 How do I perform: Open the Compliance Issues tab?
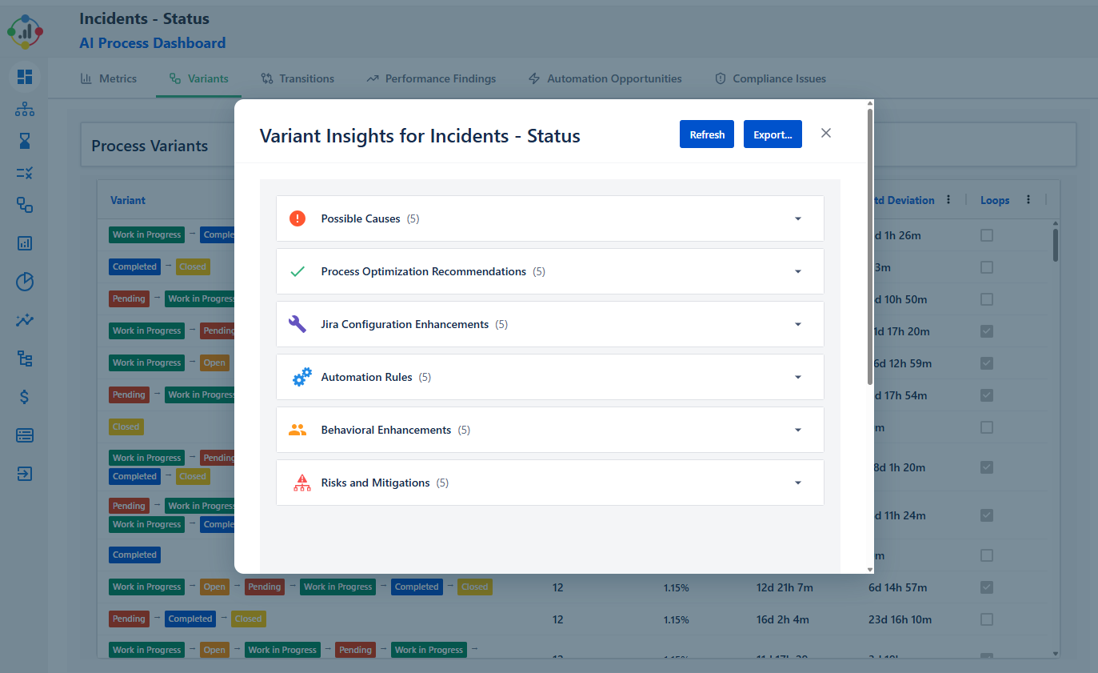pyautogui.click(x=769, y=78)
